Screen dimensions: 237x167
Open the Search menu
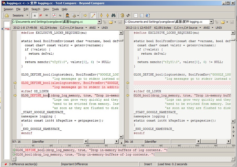36,9
